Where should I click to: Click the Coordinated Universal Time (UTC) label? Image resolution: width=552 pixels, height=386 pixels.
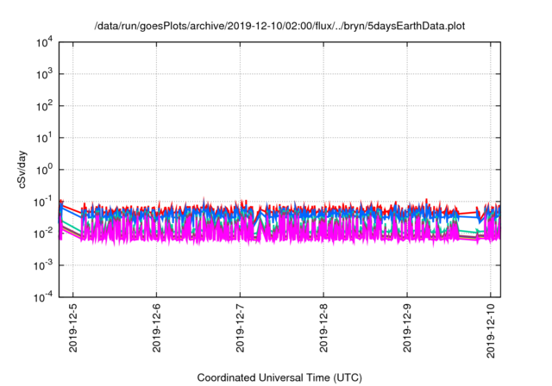click(279, 377)
